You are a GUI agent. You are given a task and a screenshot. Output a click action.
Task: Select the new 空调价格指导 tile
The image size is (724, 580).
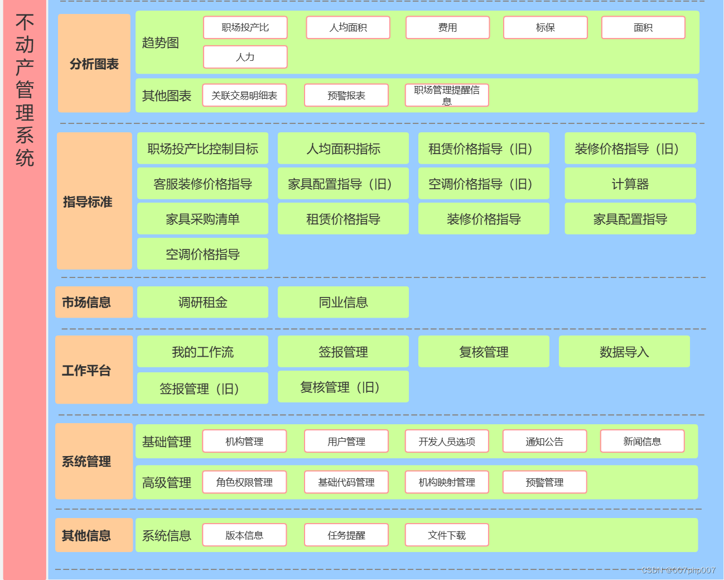203,254
